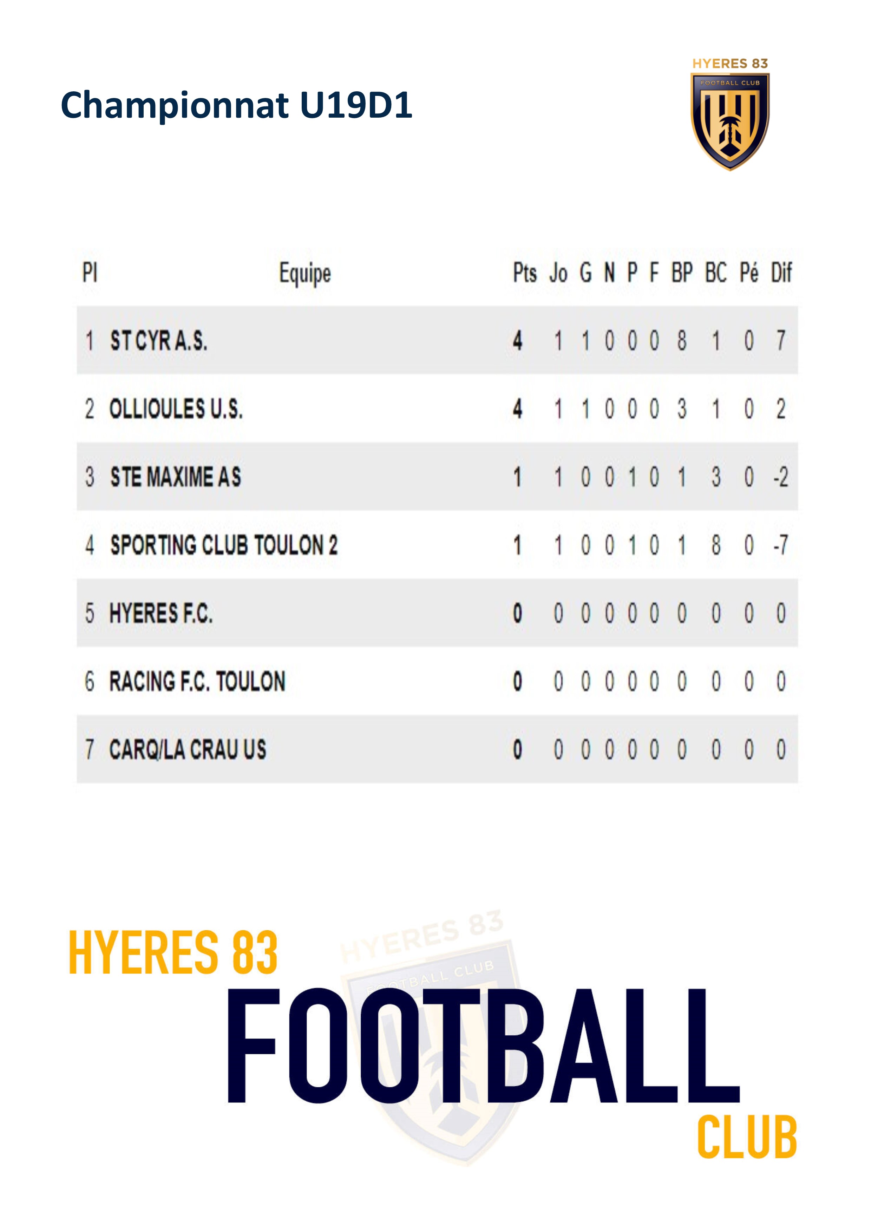The image size is (871, 1232).
Task: Select the CARQ/LA CRAU US team
Action: point(188,749)
